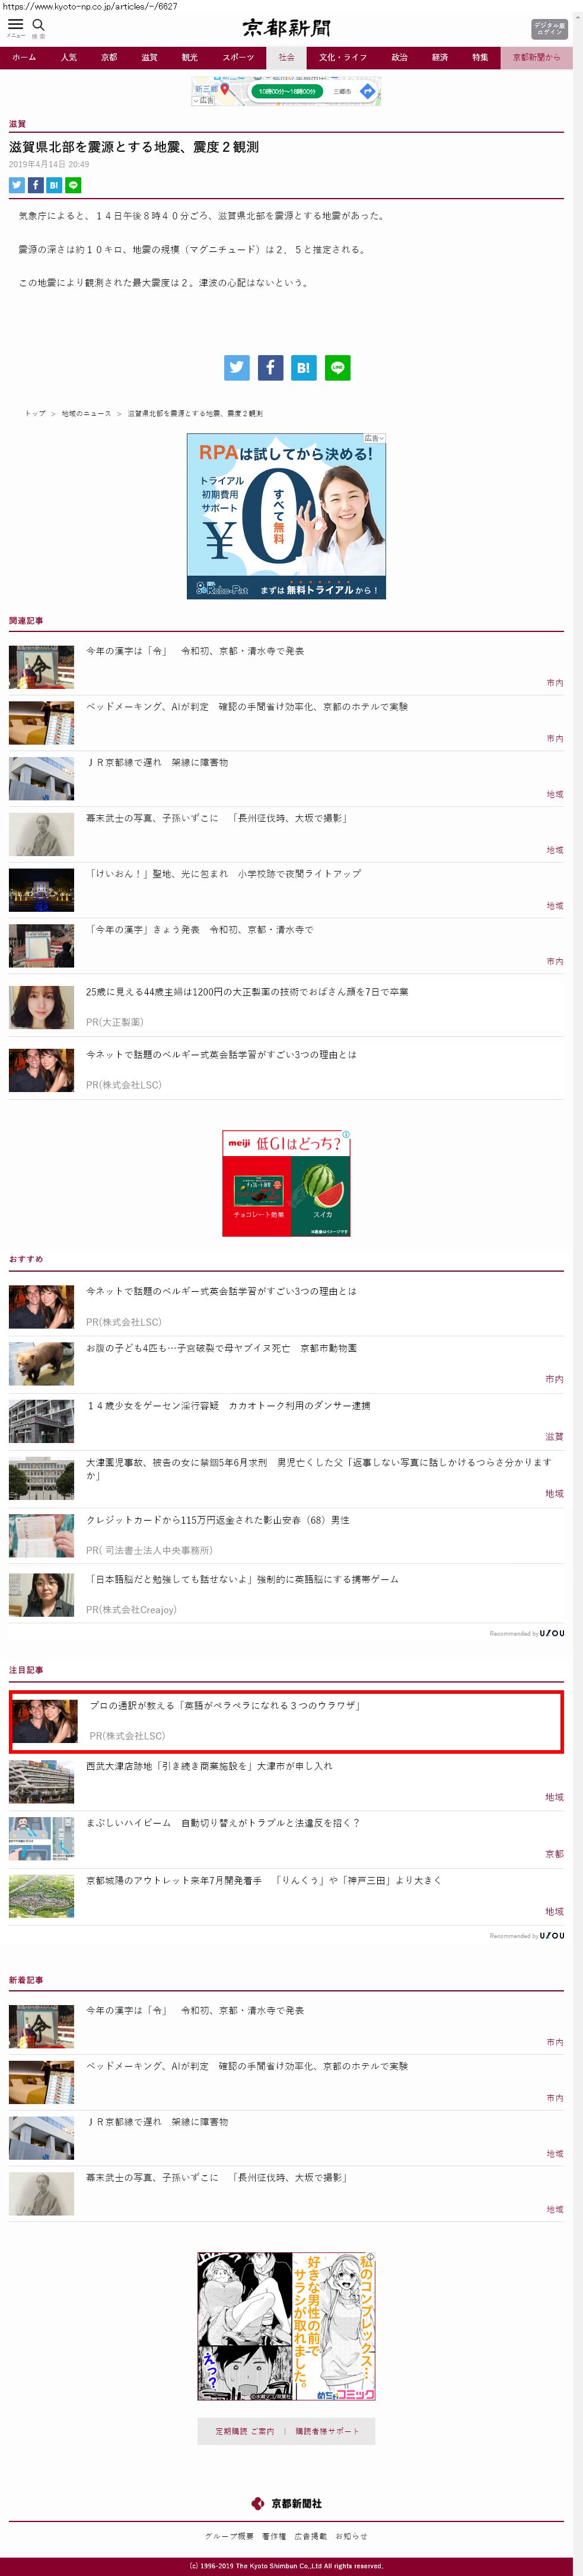Screen dimensions: 583x2576
Task: Click the 京都新聞 logo at top
Action: tap(286, 28)
